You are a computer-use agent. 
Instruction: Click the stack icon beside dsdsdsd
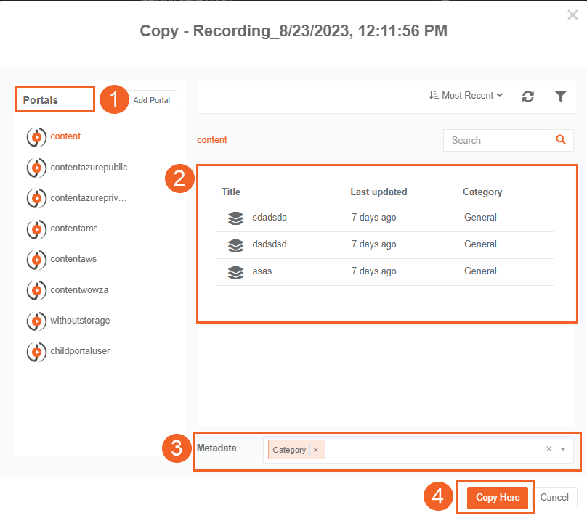[235, 244]
